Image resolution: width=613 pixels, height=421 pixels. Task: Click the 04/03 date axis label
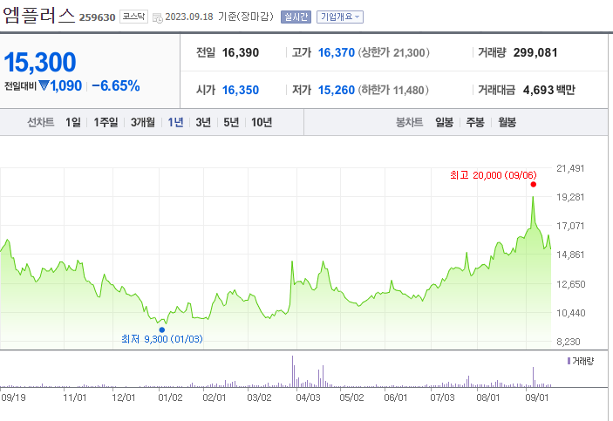point(308,397)
